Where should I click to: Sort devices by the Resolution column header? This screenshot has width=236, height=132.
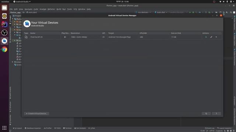[75, 33]
